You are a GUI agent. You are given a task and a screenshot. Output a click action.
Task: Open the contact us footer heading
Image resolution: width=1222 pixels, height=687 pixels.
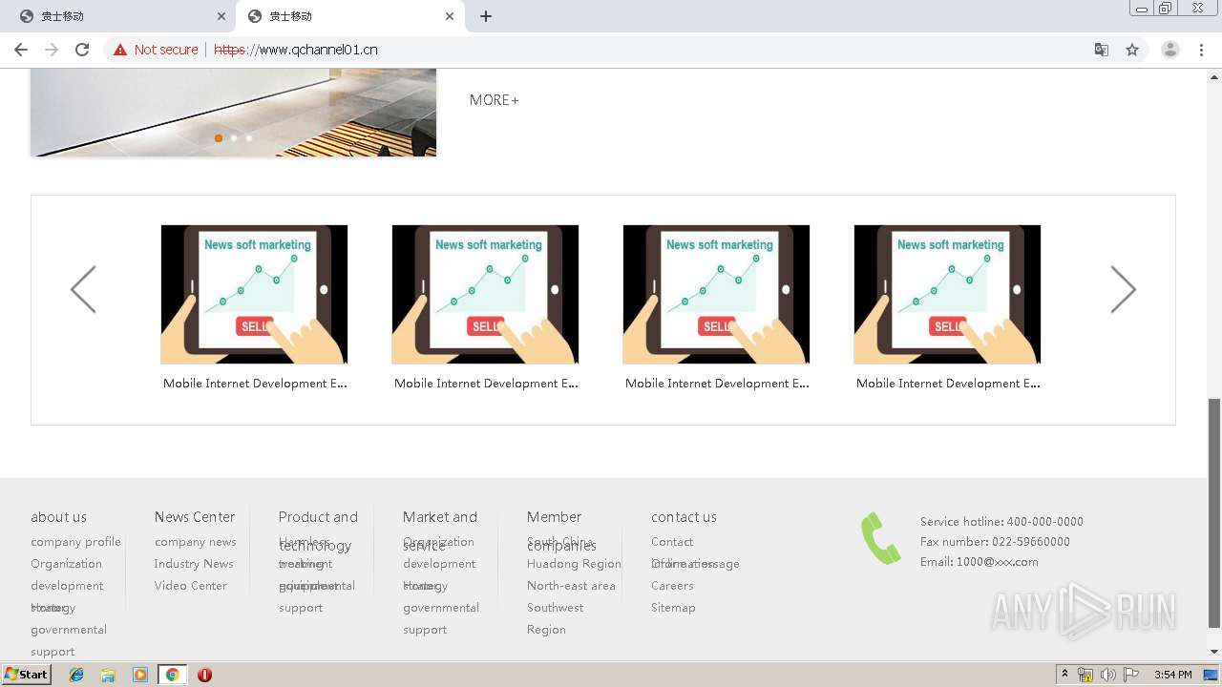pyautogui.click(x=684, y=517)
